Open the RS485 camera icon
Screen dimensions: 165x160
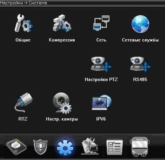(x=140, y=64)
